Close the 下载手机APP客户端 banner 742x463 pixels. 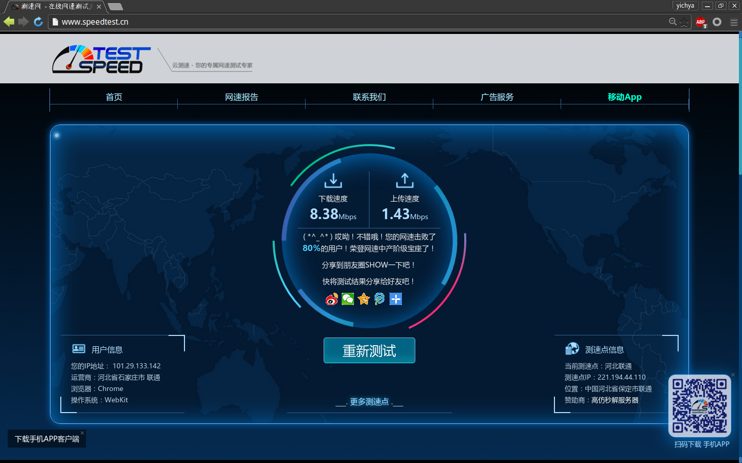pos(82,433)
